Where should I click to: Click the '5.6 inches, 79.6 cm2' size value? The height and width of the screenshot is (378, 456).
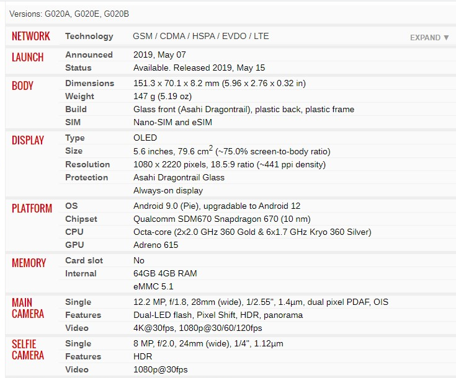(x=231, y=151)
